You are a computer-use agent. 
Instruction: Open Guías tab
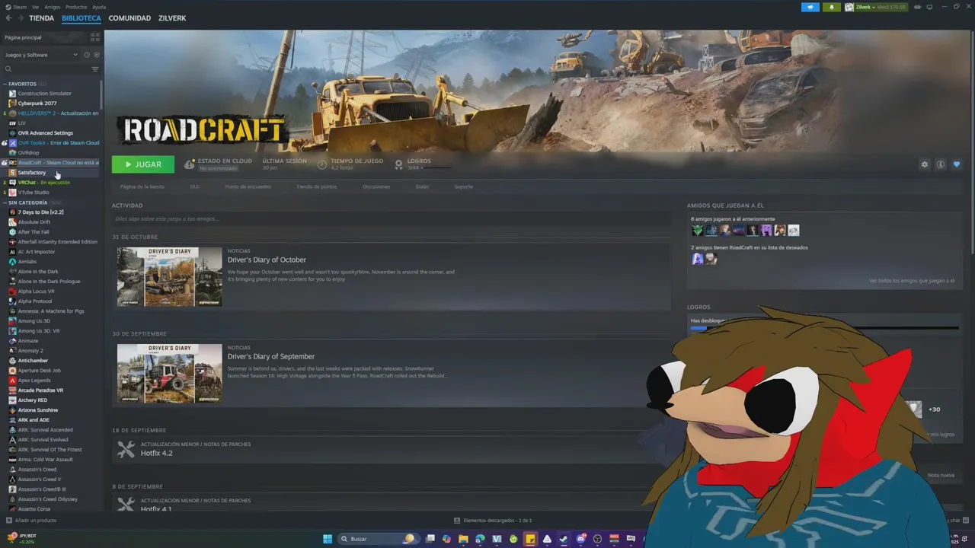click(422, 186)
